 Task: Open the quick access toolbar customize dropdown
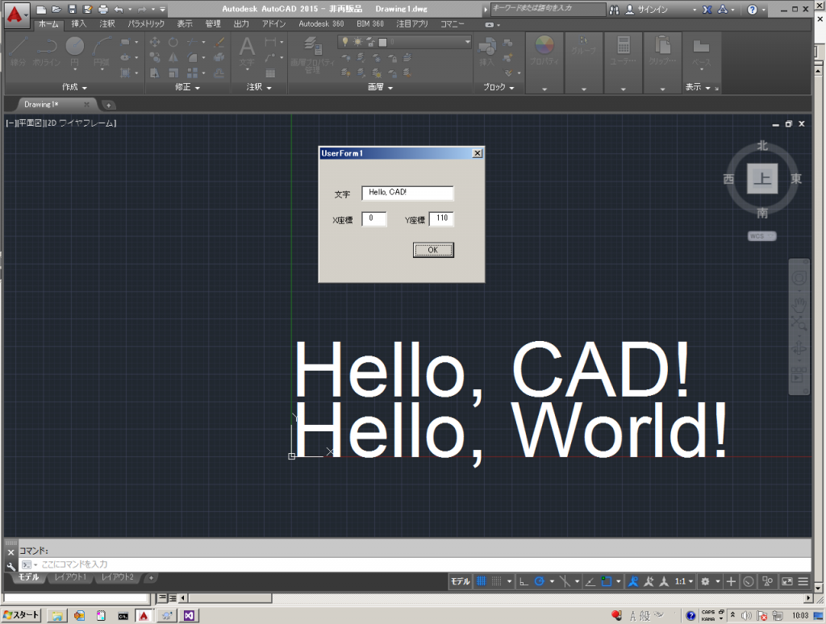tap(162, 10)
